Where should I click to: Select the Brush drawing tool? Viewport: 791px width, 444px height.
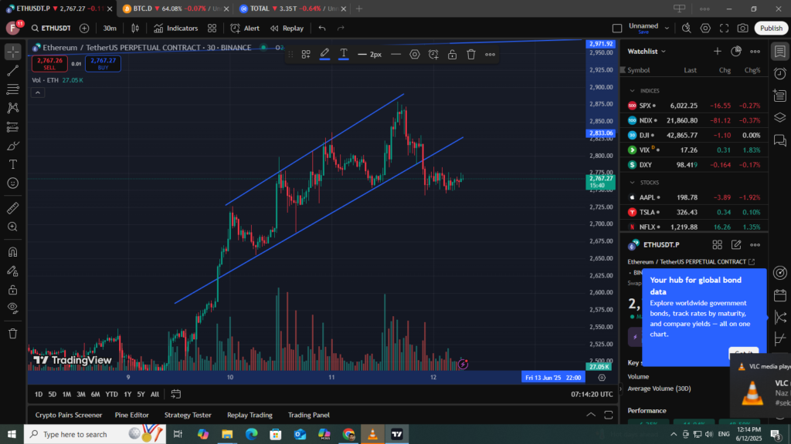coord(12,145)
